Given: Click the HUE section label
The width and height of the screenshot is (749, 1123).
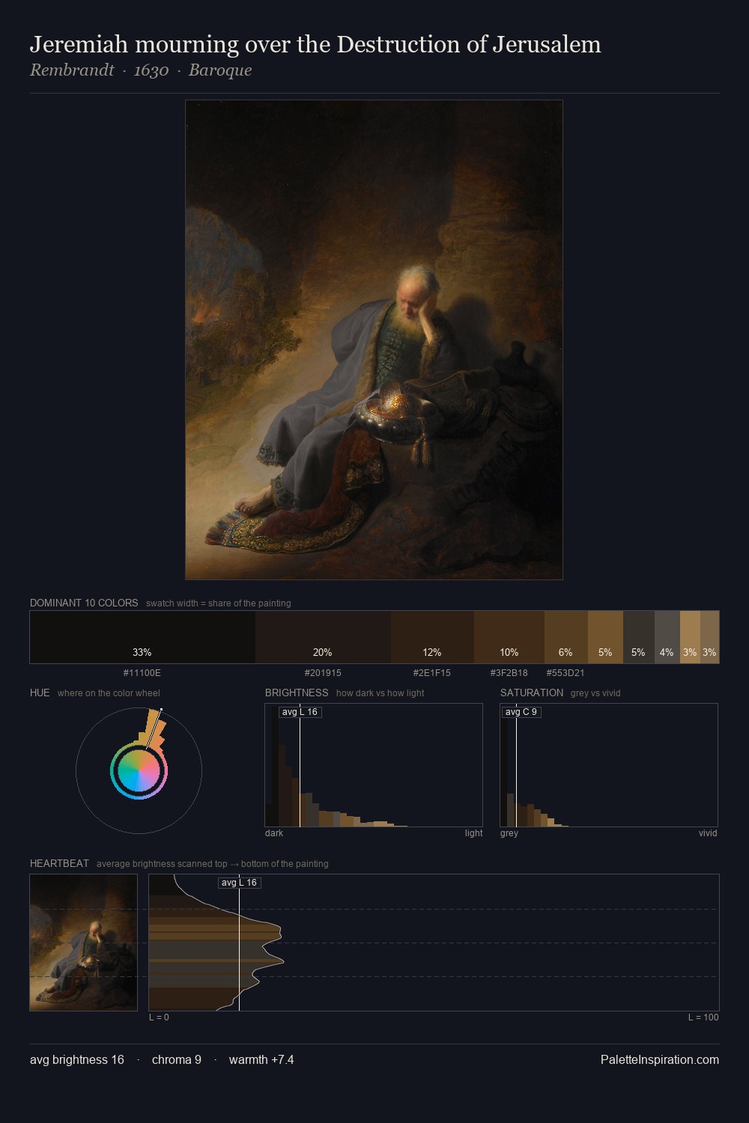Looking at the screenshot, I should click(40, 693).
